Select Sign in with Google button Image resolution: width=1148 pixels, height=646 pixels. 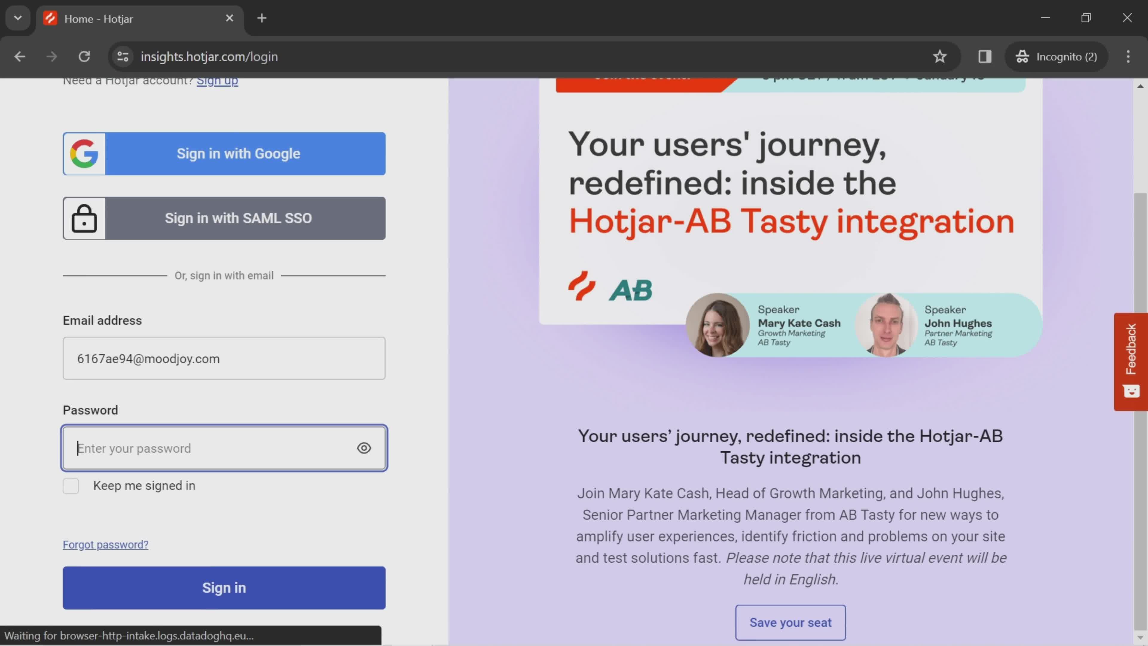click(x=224, y=153)
